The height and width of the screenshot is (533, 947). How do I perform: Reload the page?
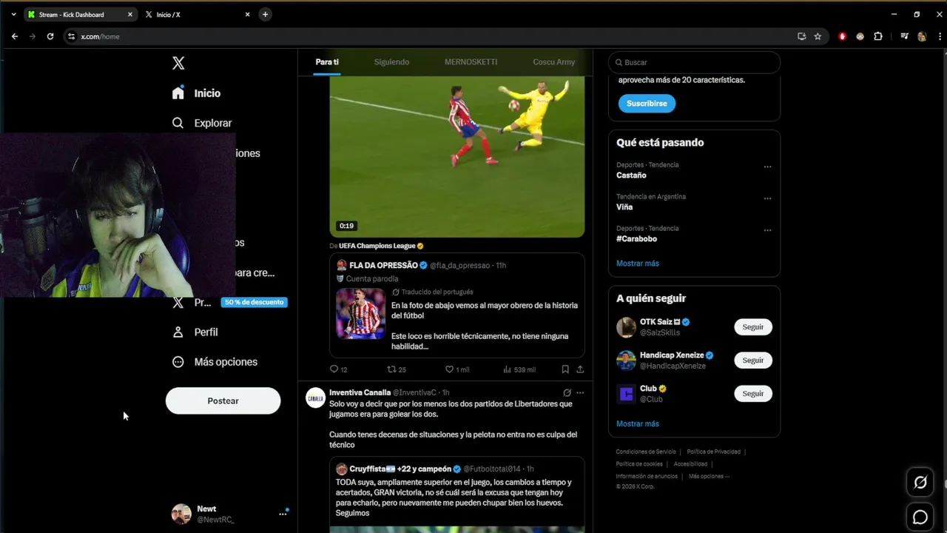coord(50,36)
